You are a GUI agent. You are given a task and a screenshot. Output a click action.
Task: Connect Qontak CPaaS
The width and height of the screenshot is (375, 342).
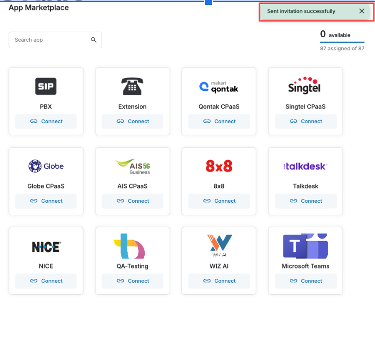tap(219, 121)
